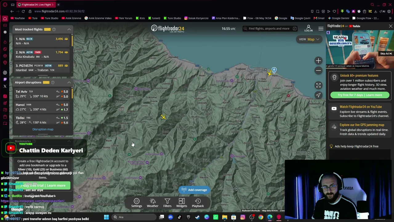
Task: Open Epic Games from the taskbar
Action: pyautogui.click(x=188, y=217)
